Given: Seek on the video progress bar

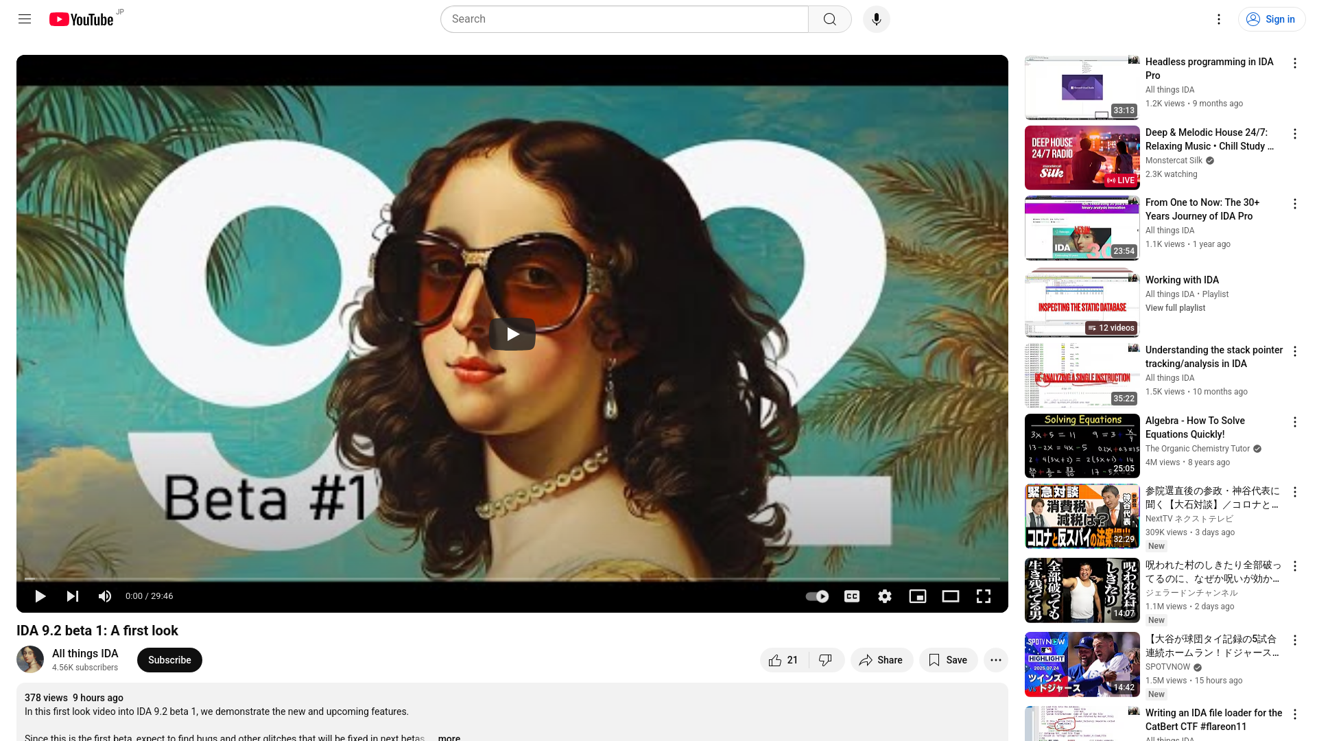Looking at the screenshot, I should pyautogui.click(x=512, y=578).
